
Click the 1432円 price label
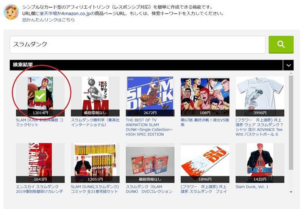click(260, 179)
